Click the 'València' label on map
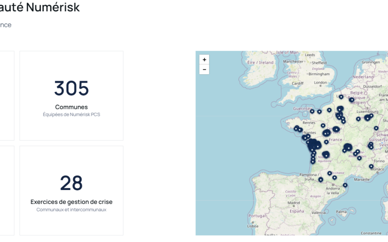The height and width of the screenshot is (242, 388). [x=318, y=213]
